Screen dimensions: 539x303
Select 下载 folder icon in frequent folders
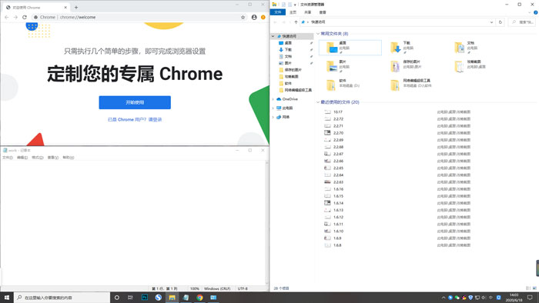395,48
